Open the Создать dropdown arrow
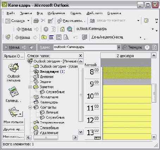 [29, 21]
